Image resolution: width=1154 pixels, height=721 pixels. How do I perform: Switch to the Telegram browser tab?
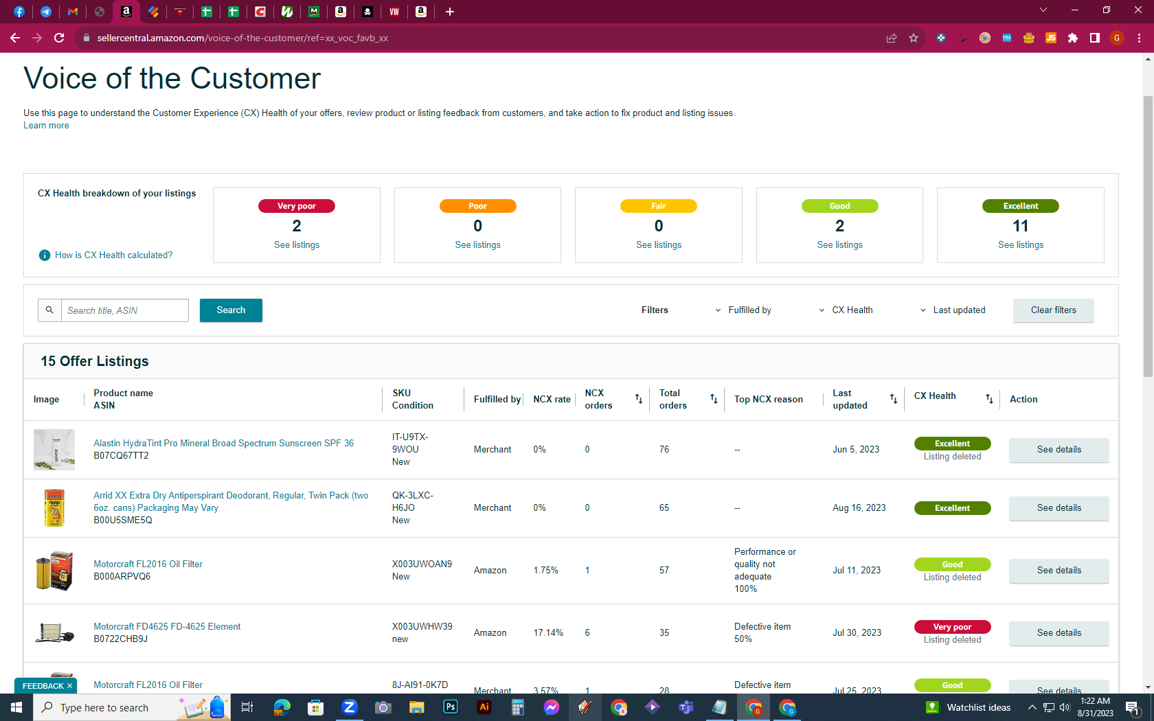click(46, 12)
